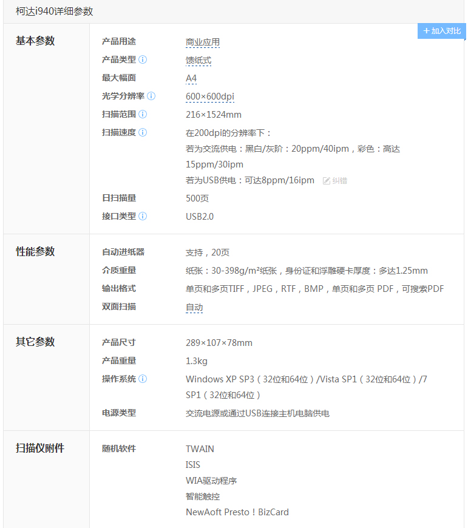Click the 日扫描量 label

[119, 198]
